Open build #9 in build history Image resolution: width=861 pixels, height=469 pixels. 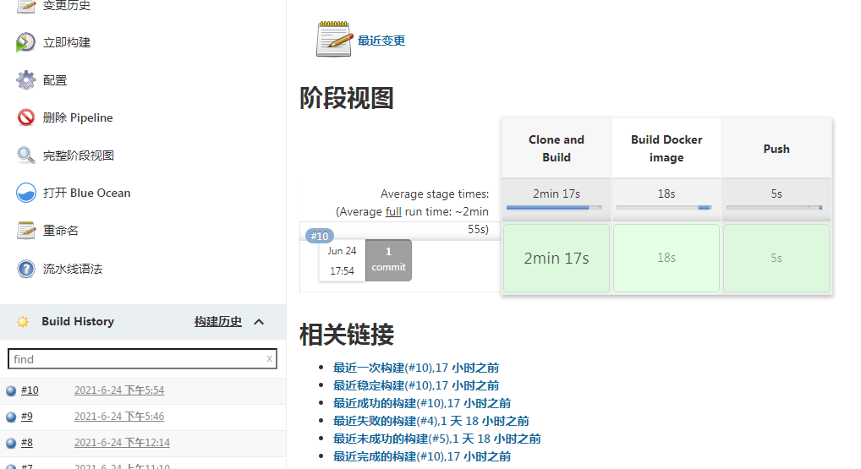coord(27,417)
